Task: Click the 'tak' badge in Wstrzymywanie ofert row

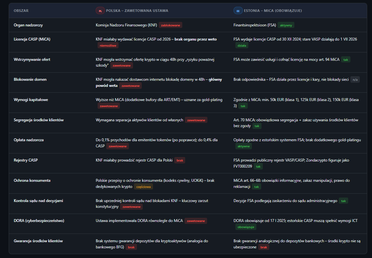Action: 346,60
